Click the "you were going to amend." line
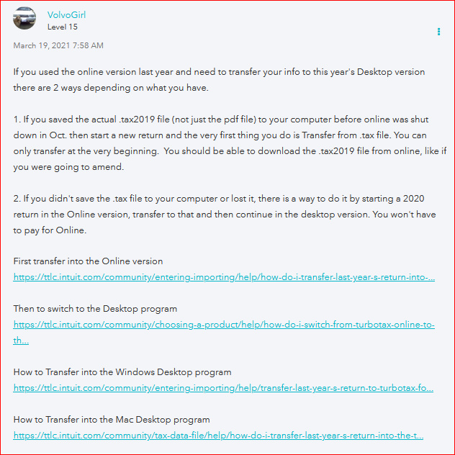This screenshot has height=455, width=455. pyautogui.click(x=68, y=167)
